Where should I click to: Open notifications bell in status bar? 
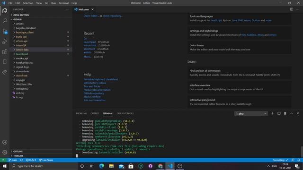tap(299, 160)
